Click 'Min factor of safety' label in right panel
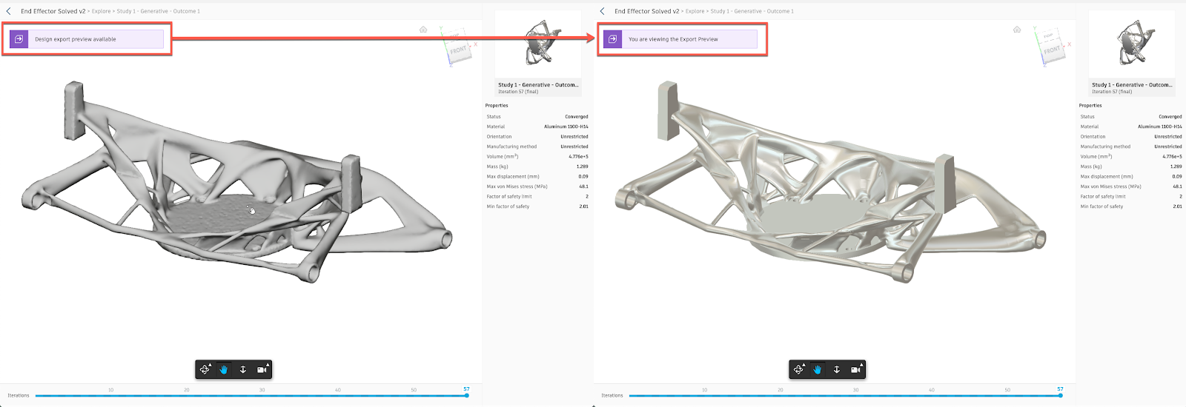 tap(1101, 206)
